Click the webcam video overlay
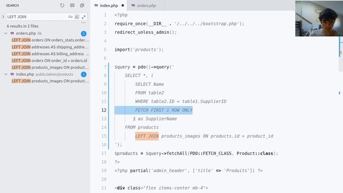The height and width of the screenshot is (193, 343). (319, 18)
